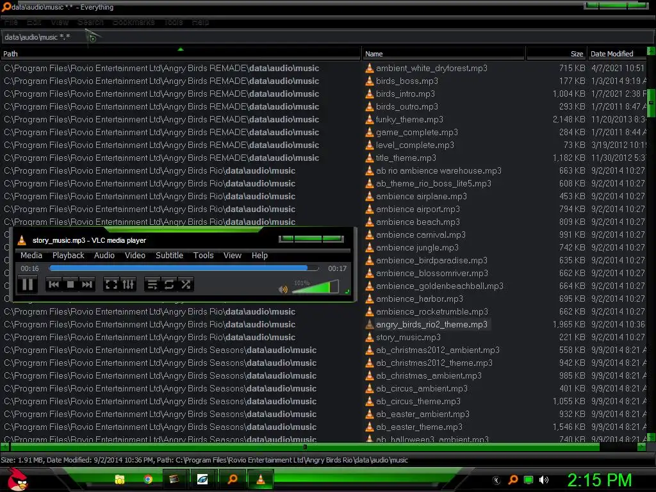Click the green monitor tray icon
The image size is (656, 492).
pos(529,480)
